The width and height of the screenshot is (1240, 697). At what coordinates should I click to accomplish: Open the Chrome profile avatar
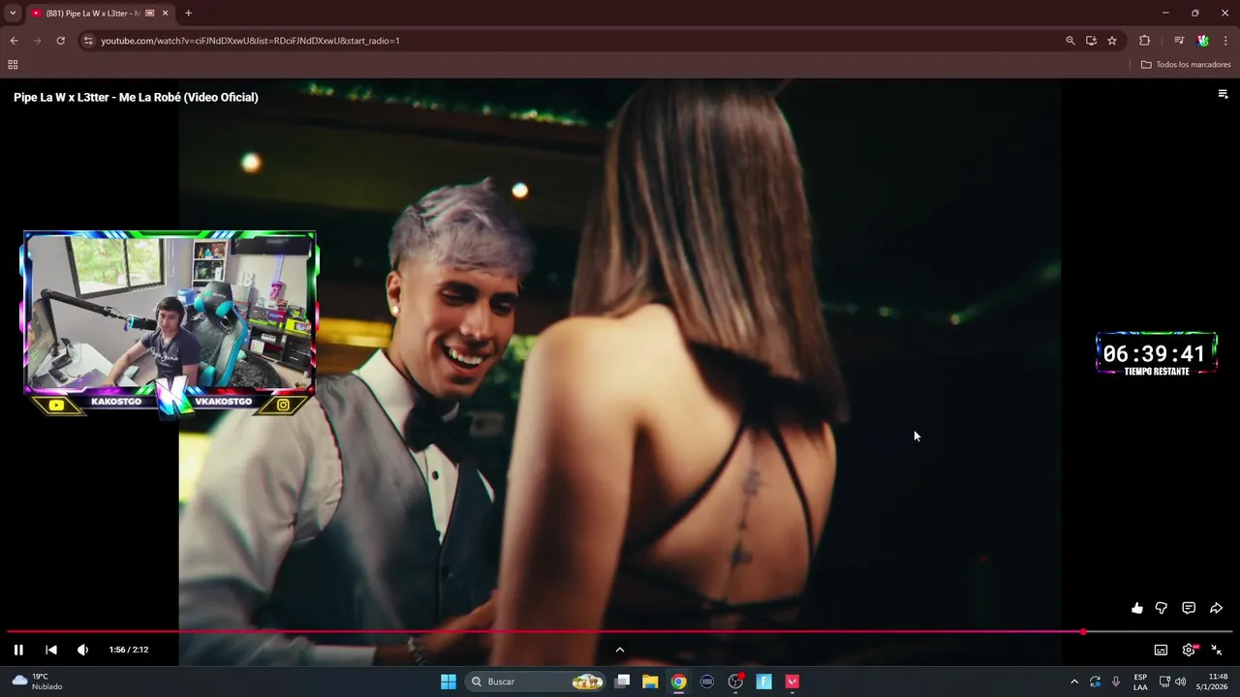[1203, 41]
